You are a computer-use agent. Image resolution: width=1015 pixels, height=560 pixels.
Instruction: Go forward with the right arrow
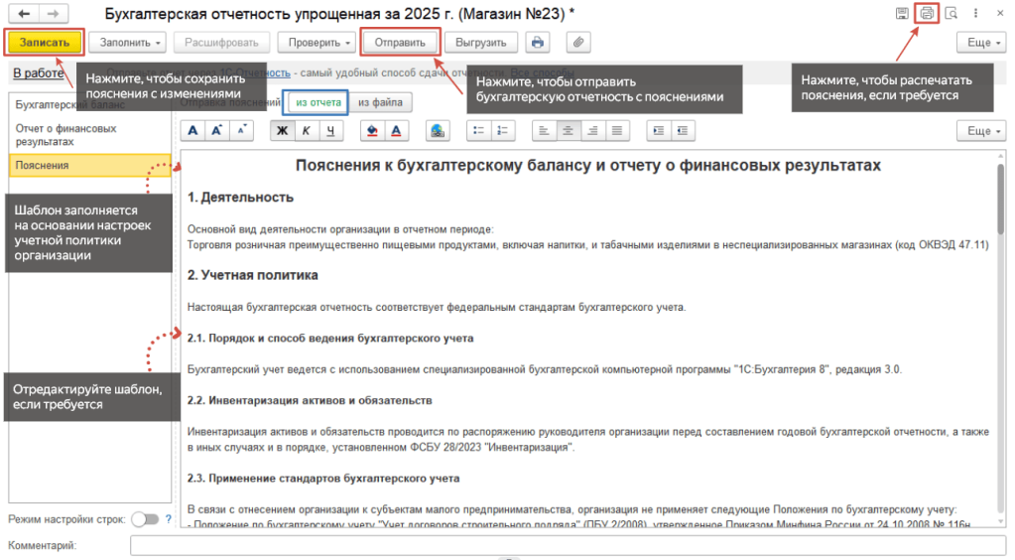point(53,14)
